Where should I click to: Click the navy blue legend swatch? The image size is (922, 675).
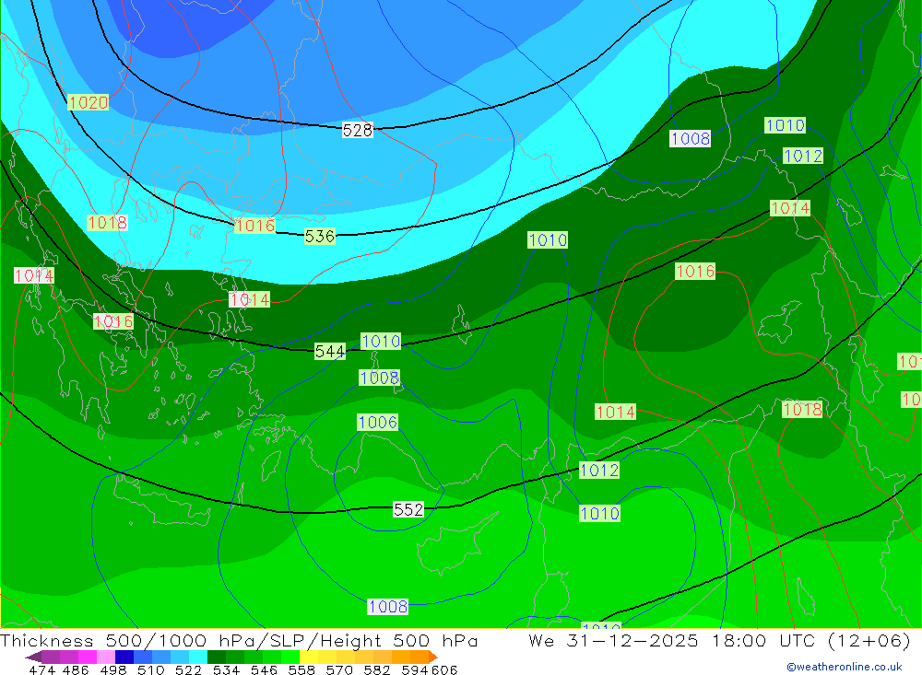[x=124, y=657]
